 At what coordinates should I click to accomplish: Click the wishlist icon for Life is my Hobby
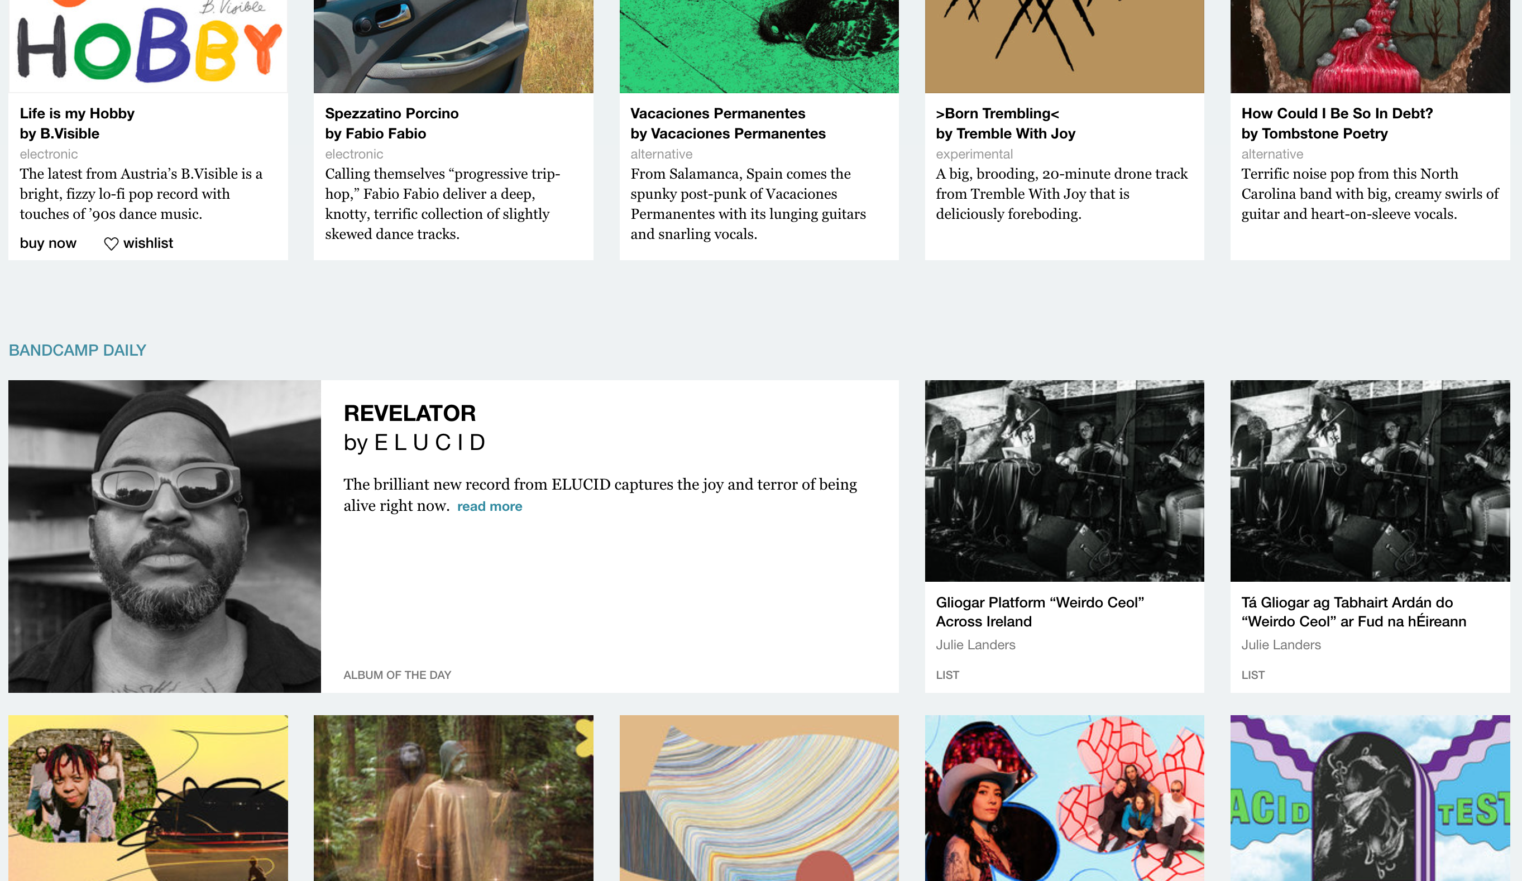click(x=110, y=243)
